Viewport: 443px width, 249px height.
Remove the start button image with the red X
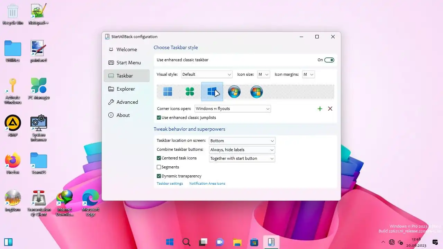(330, 109)
